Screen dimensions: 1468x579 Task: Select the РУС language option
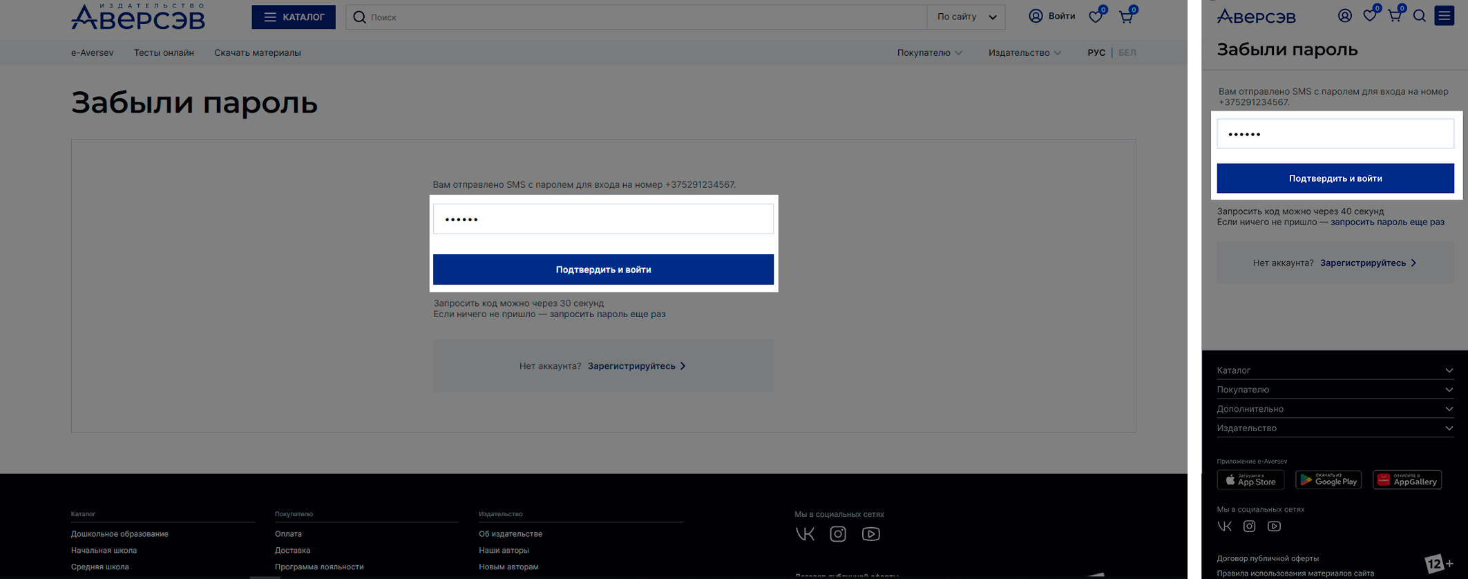pos(1096,53)
